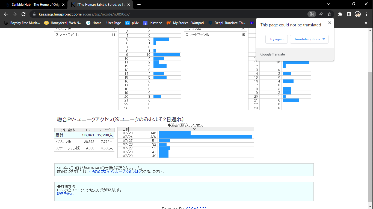
Task: Click the 続きを表示 link
Action: 65,193
